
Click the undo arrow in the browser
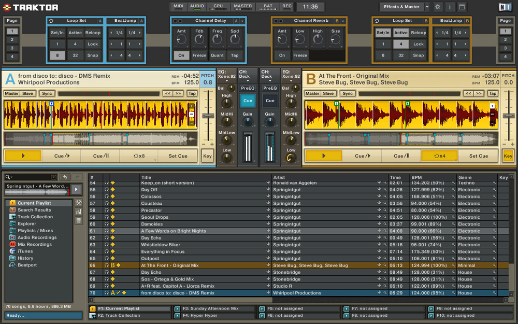pos(65,177)
